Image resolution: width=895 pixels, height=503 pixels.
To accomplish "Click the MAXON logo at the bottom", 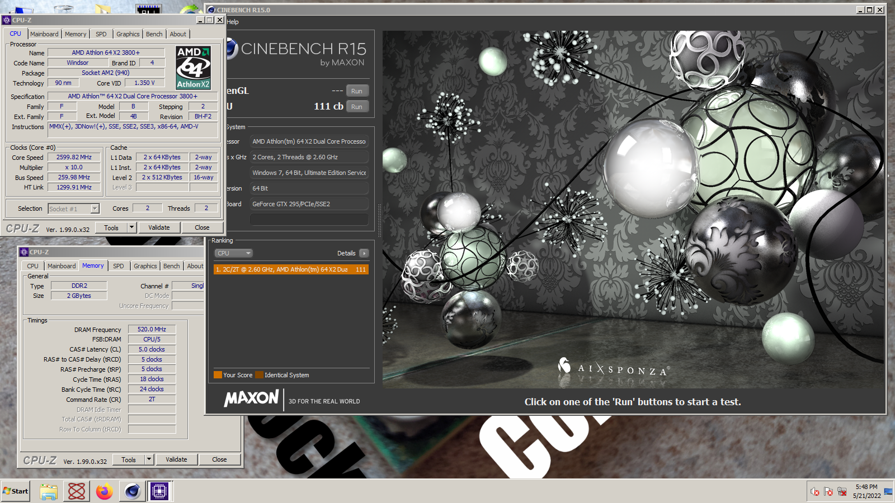I will [x=252, y=398].
